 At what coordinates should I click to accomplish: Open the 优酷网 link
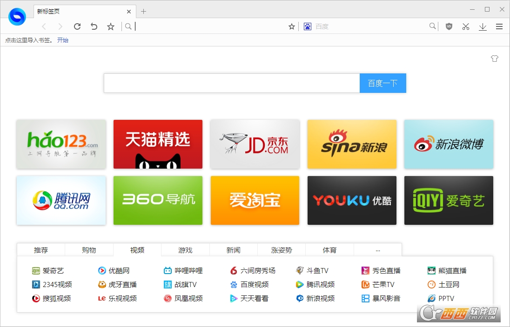tap(114, 270)
